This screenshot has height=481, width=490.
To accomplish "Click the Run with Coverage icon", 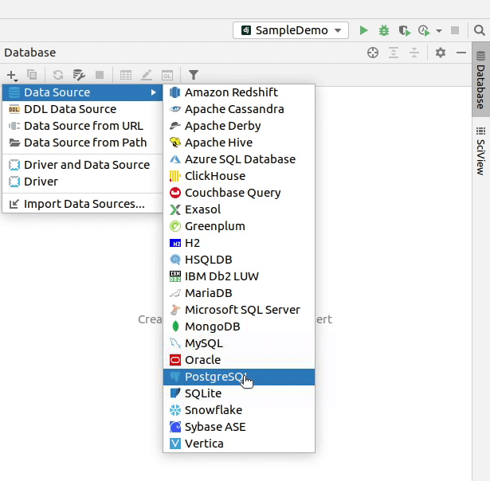I will pos(405,30).
